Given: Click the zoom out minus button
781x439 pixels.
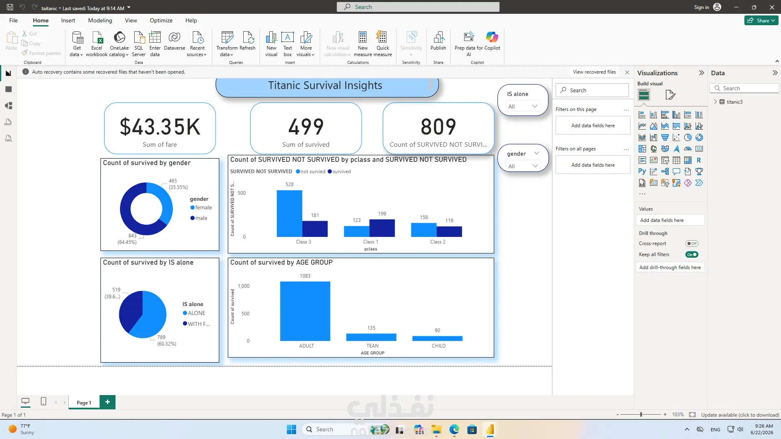Looking at the screenshot, I should coord(617,415).
